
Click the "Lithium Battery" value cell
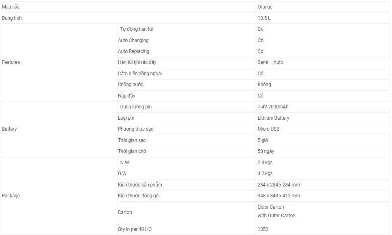click(x=274, y=118)
